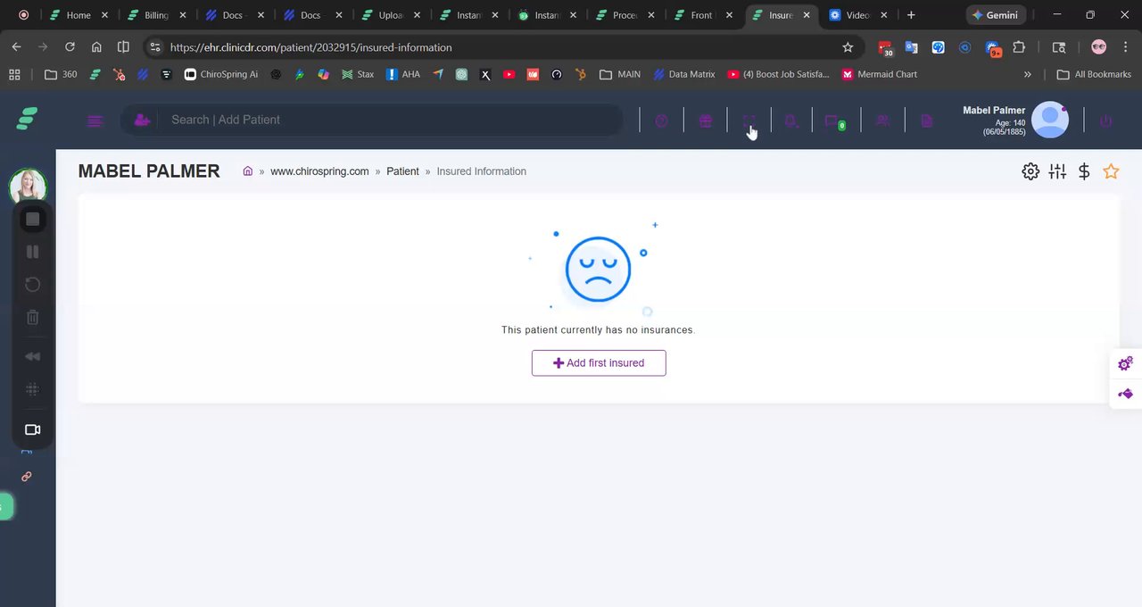Switch to the Home browser tab
The height and width of the screenshot is (607, 1142).
tap(80, 15)
